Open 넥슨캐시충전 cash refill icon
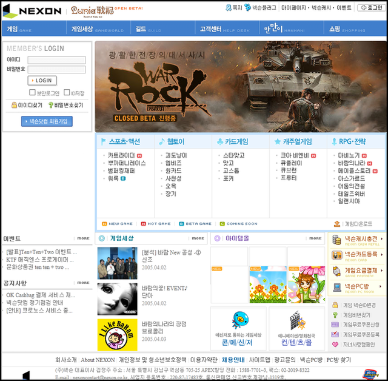Screen dimensions: 388x381 [336, 239]
